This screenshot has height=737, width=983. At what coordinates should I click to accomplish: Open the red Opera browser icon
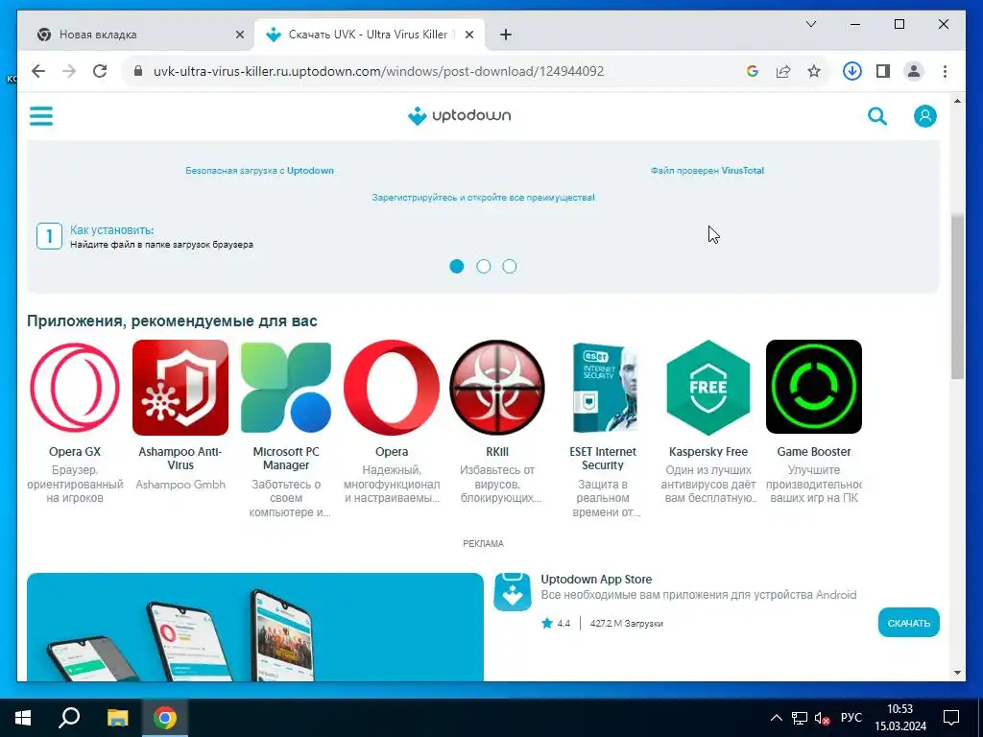point(392,388)
